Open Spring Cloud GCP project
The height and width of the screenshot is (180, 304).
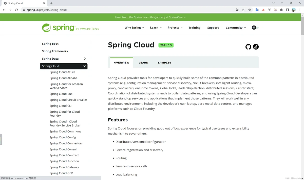pos(61,173)
